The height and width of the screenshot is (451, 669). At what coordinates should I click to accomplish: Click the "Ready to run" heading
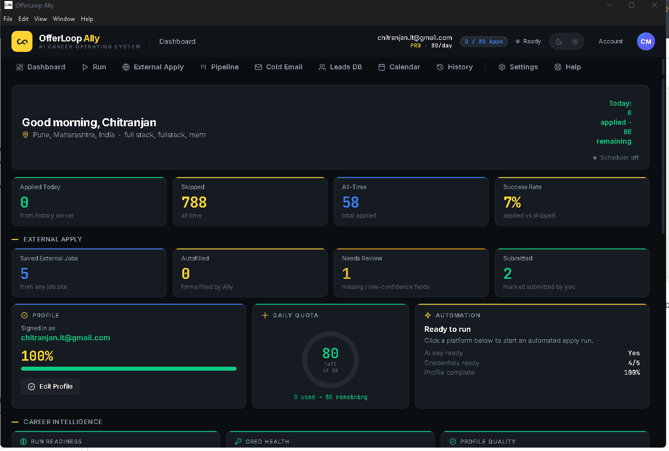[447, 329]
